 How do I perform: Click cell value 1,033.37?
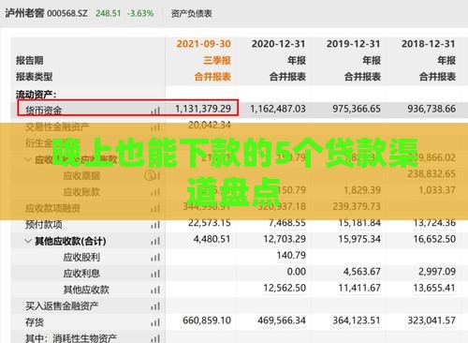pos(437,190)
